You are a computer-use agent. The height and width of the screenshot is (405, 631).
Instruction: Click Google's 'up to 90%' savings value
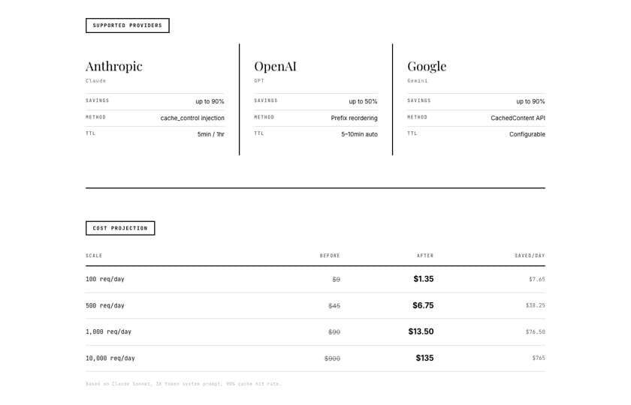tap(530, 102)
